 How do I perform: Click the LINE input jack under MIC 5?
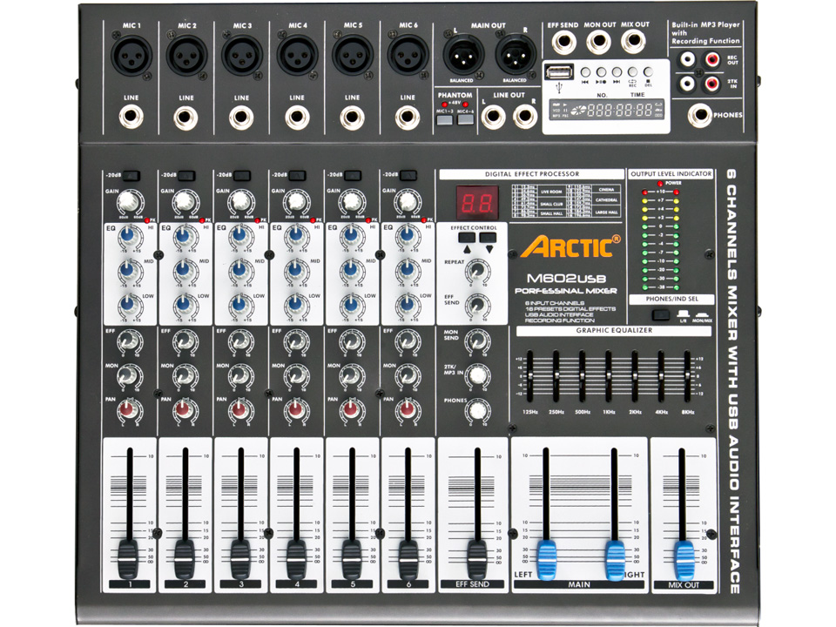coord(352,117)
